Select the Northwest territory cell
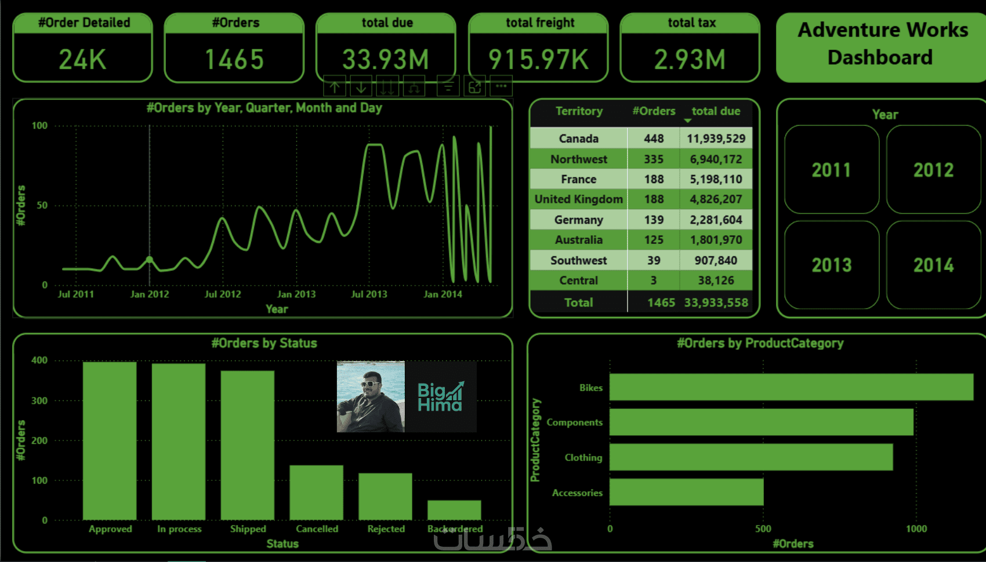This screenshot has width=986, height=562. (579, 159)
